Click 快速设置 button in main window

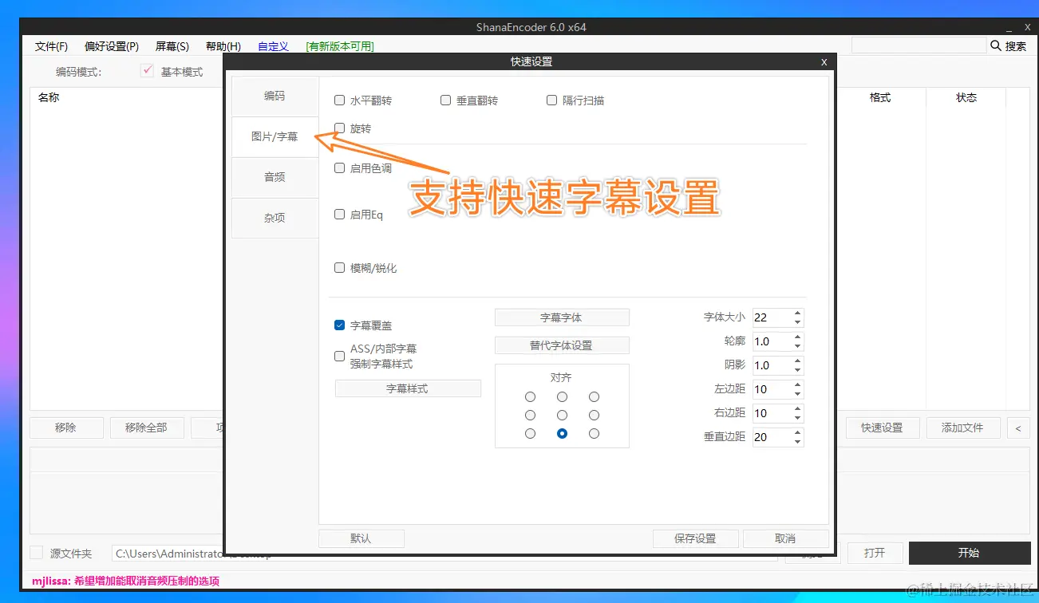[882, 428]
